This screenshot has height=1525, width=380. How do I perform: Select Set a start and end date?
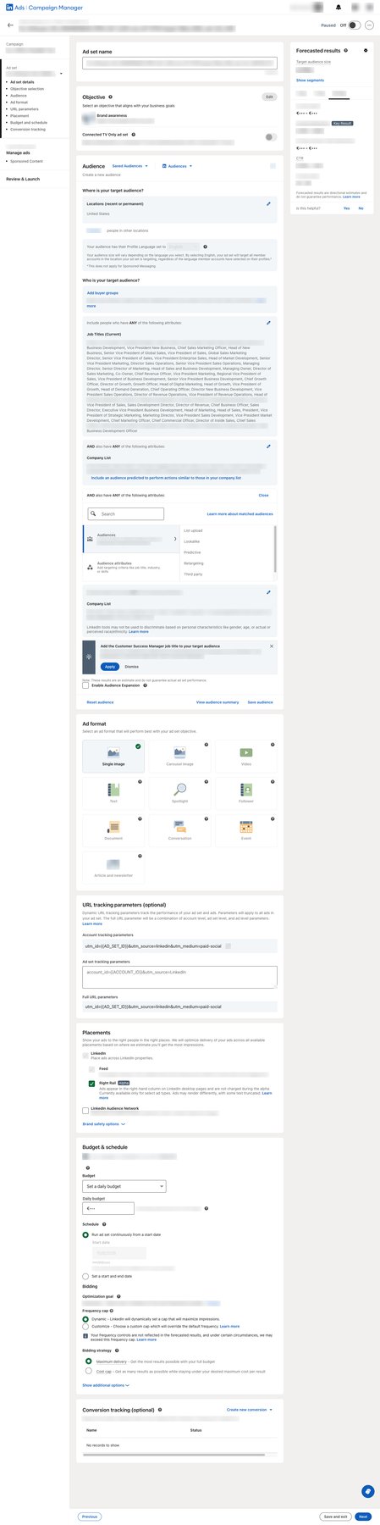point(85,1276)
